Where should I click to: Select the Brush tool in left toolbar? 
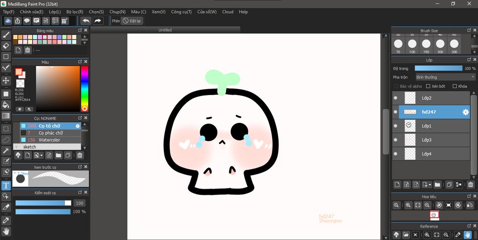point(6,34)
